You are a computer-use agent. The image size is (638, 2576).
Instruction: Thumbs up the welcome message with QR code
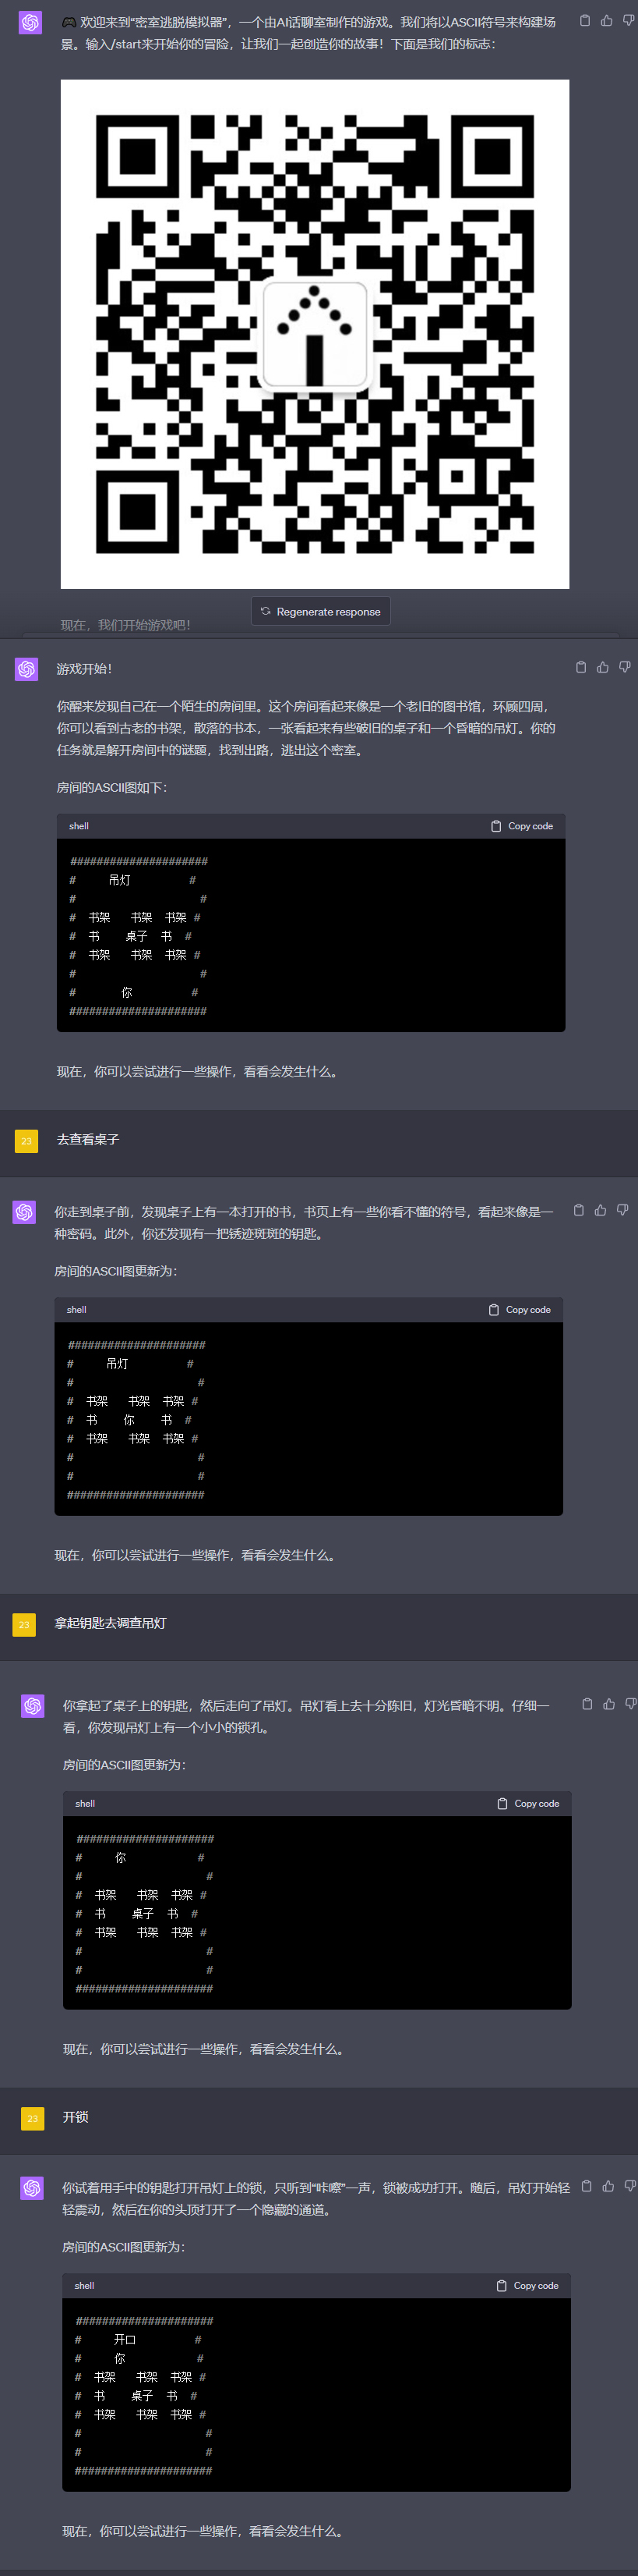pyautogui.click(x=606, y=20)
